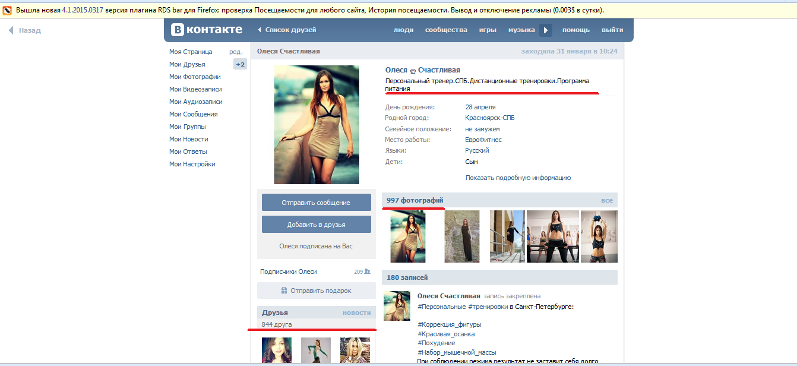
Task: Click subscribers count icon next to 209
Action: tap(367, 272)
